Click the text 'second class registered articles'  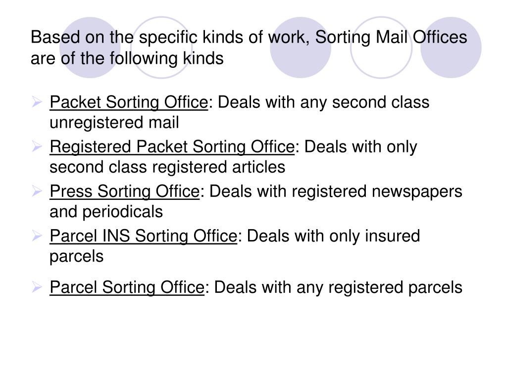pos(167,167)
